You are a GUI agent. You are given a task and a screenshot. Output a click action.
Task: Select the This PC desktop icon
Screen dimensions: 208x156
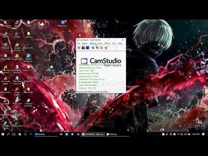[x=6, y=35]
